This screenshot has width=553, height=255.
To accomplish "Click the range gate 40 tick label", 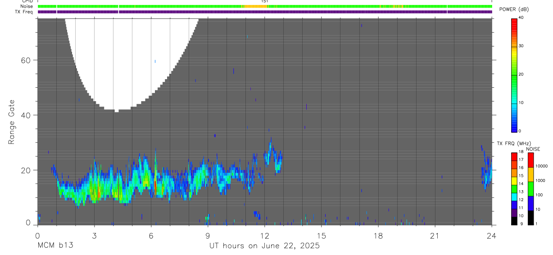I will point(26,115).
